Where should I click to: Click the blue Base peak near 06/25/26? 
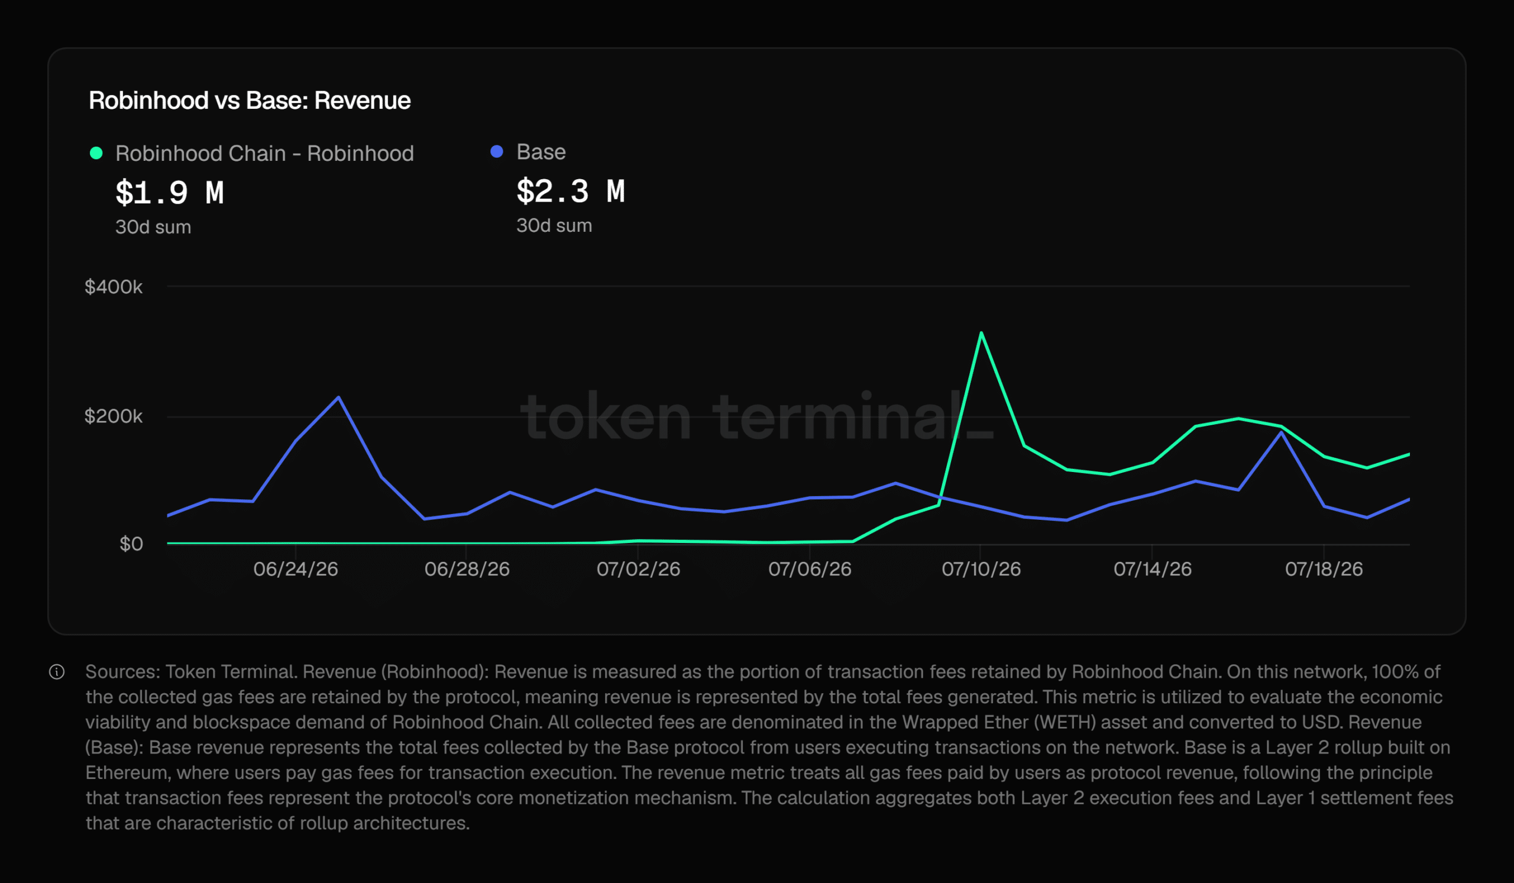click(338, 397)
